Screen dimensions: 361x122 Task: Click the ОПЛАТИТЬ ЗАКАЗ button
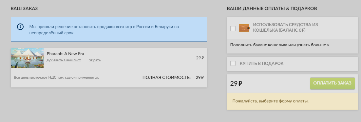coord(332,83)
